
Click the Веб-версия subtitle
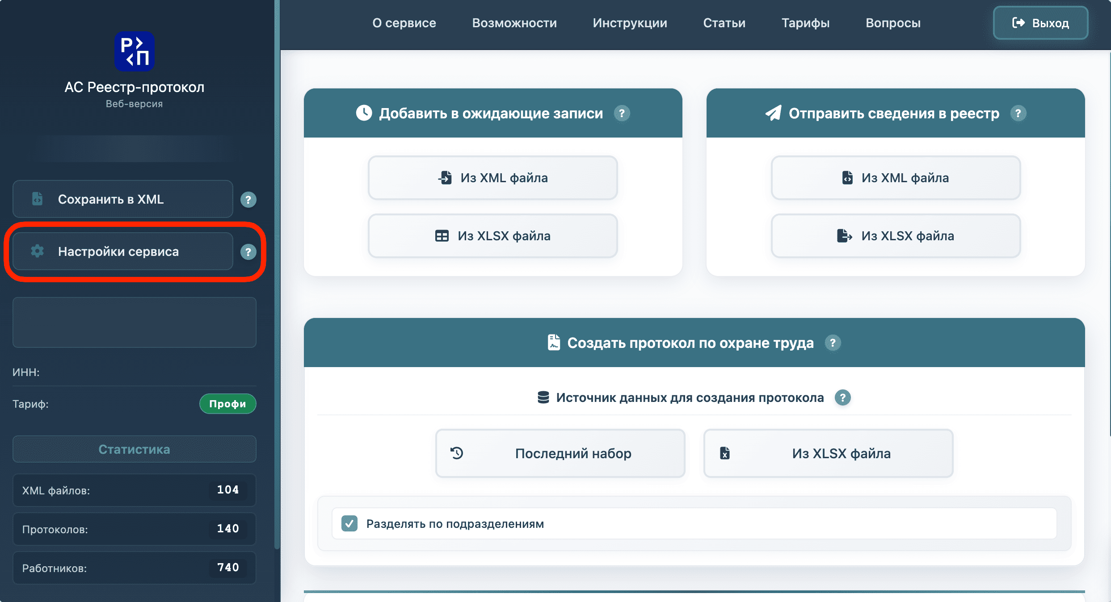(x=134, y=104)
